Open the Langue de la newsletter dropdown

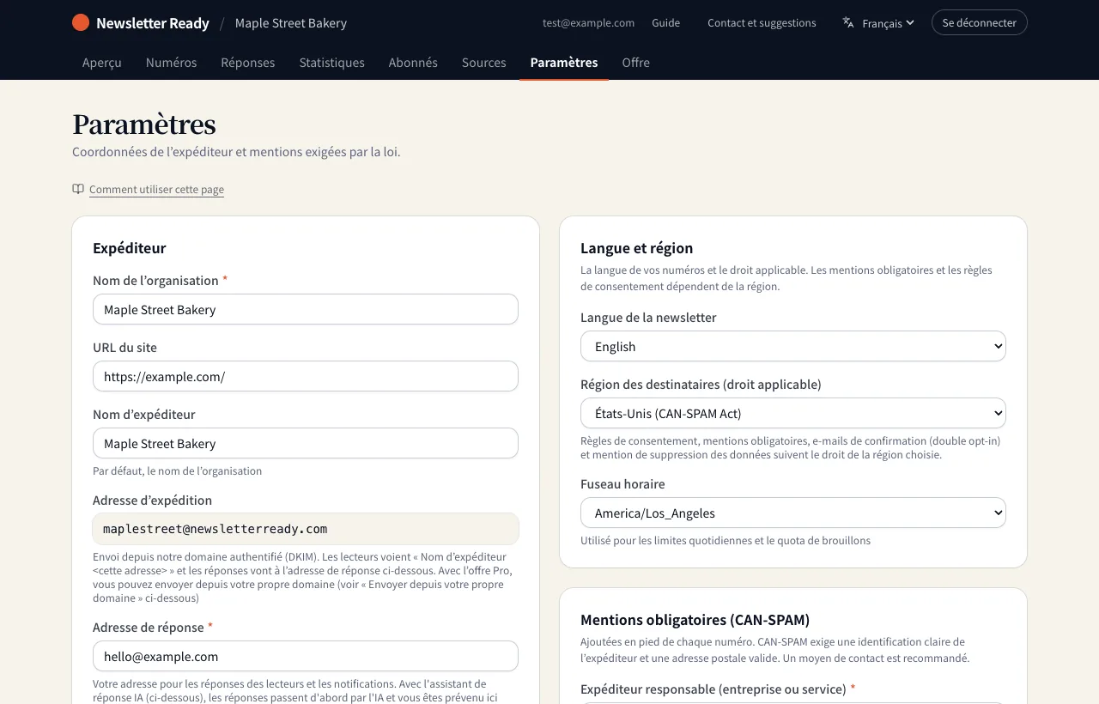pos(793,347)
